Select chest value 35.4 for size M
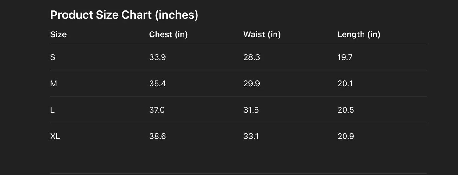This screenshot has height=175, width=458. (x=158, y=84)
